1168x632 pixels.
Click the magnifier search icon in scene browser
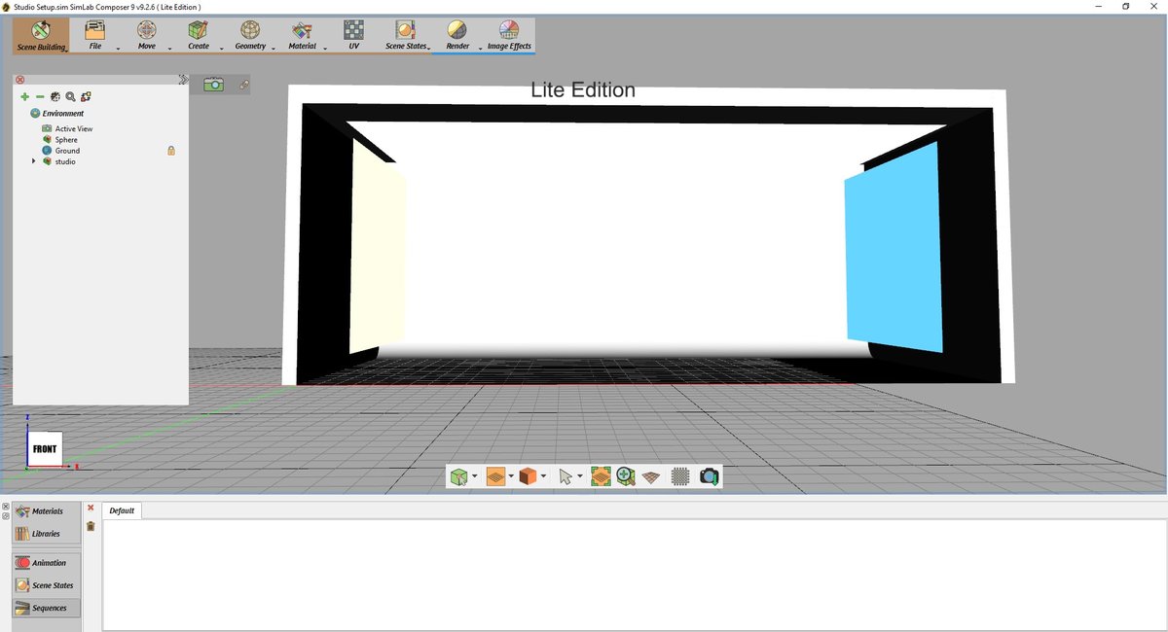tap(70, 96)
